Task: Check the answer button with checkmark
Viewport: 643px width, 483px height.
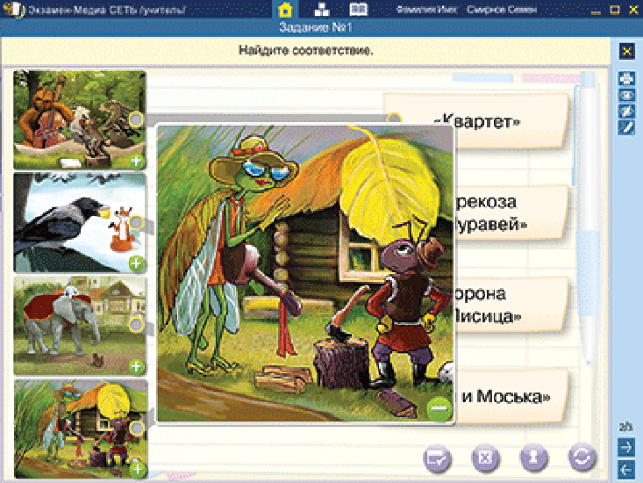Action: point(436,458)
